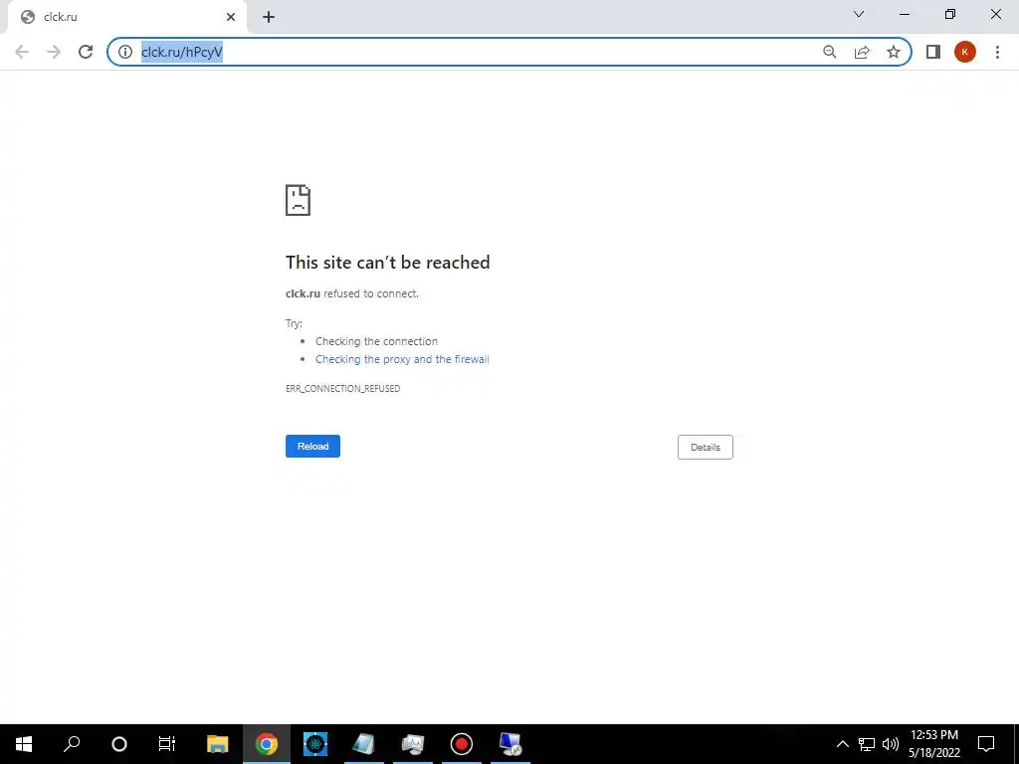Open the notepad app on taskbar

coord(364,744)
